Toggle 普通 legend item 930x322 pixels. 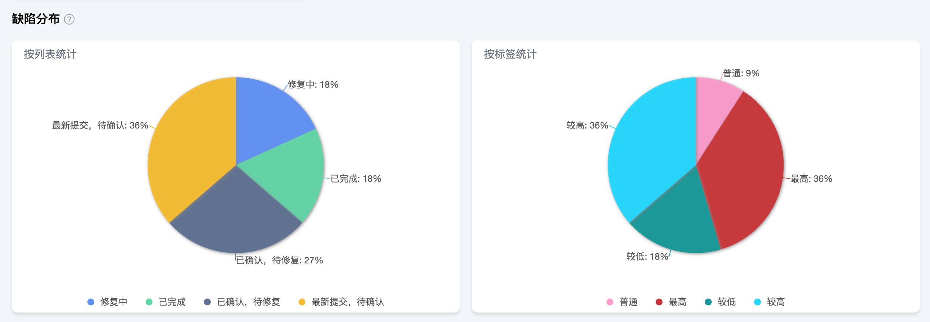pyautogui.click(x=622, y=302)
